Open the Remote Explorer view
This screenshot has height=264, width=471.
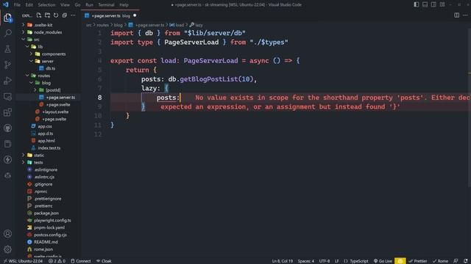tap(8, 96)
